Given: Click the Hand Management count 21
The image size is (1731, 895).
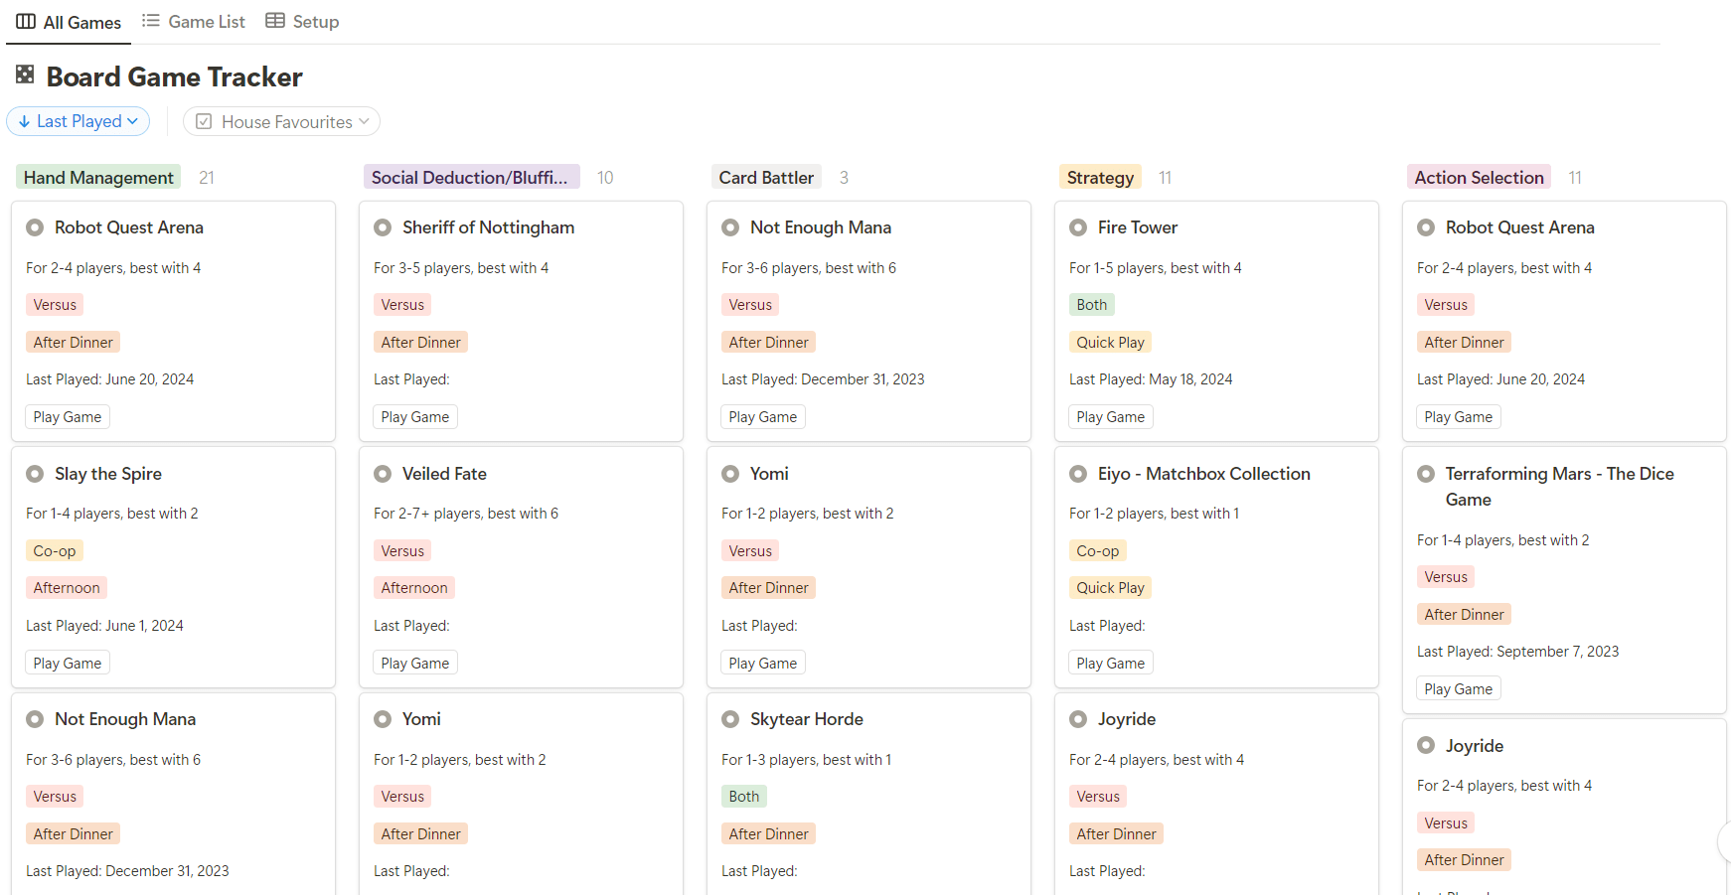Looking at the screenshot, I should coord(207,178).
